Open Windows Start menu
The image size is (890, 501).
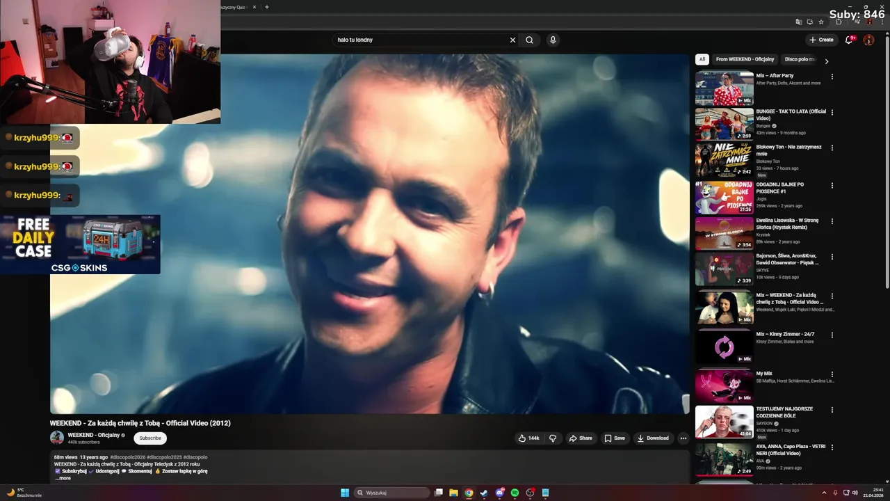(x=345, y=493)
